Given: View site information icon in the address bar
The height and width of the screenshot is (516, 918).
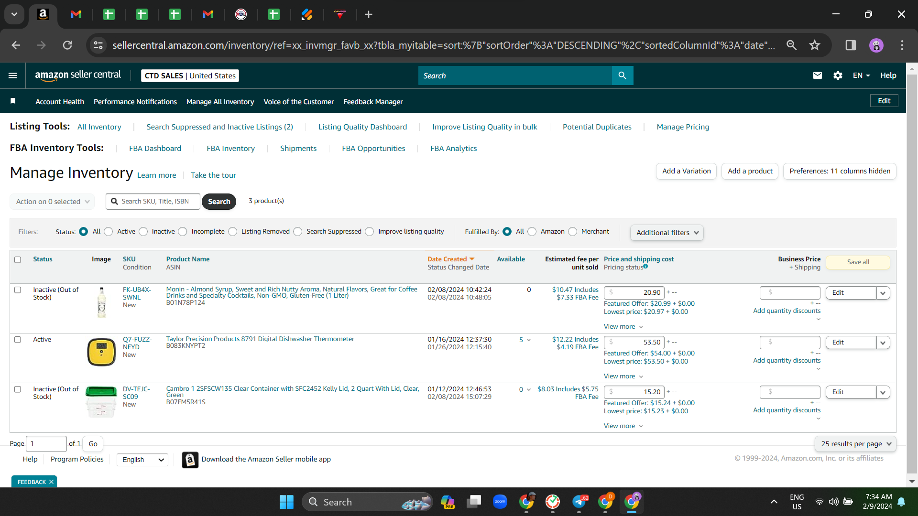Looking at the screenshot, I should pos(98,45).
